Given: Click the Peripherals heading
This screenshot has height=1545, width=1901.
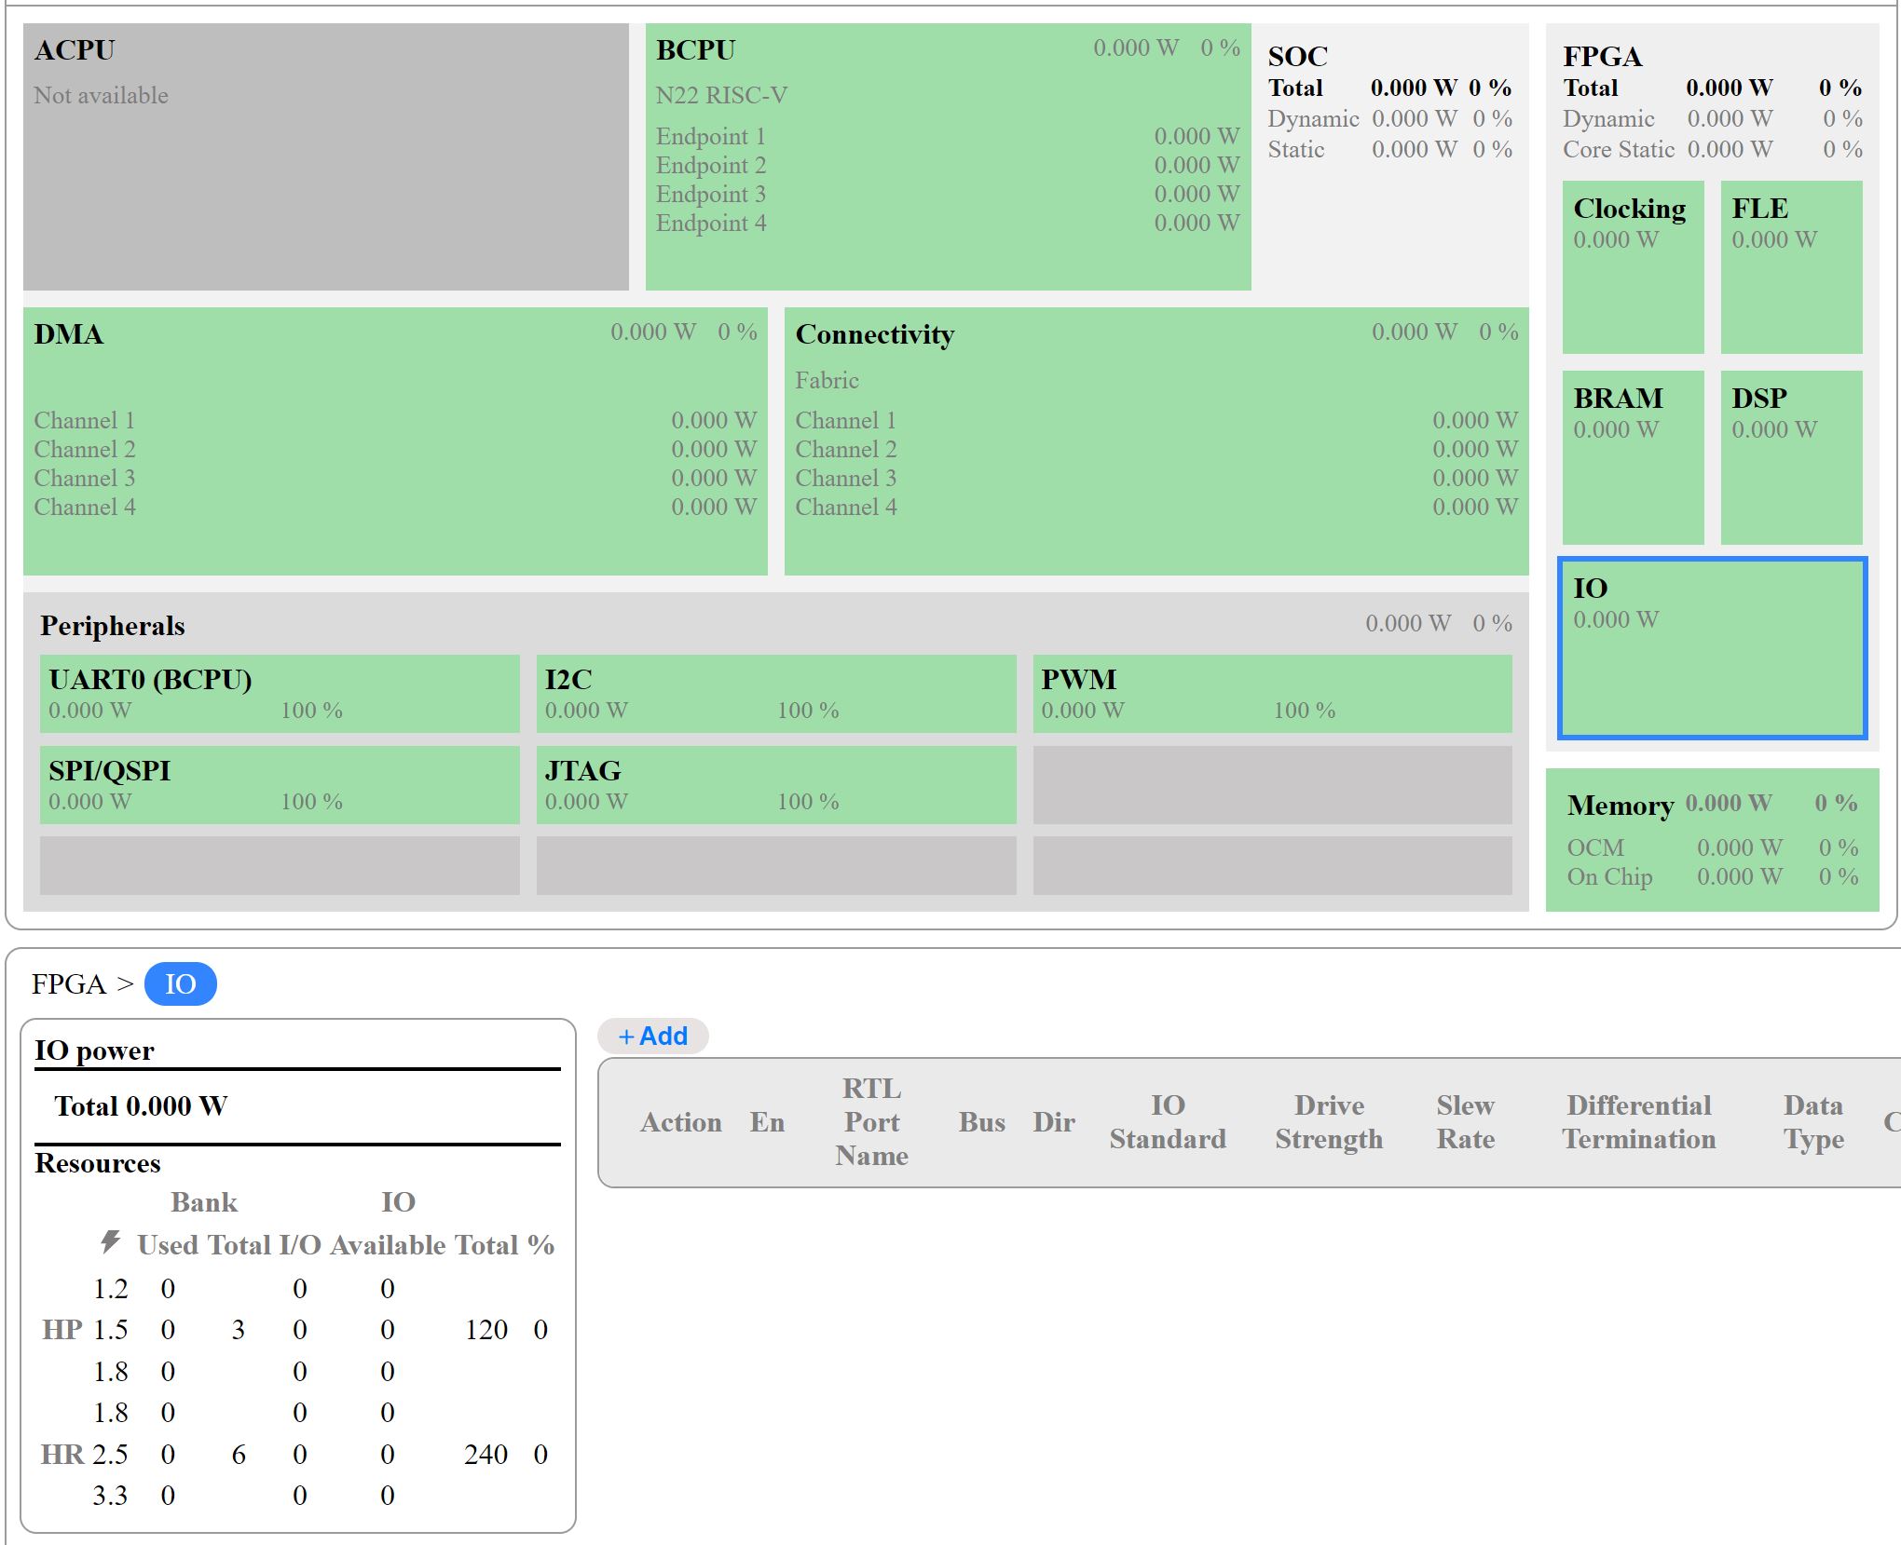Looking at the screenshot, I should tap(112, 625).
